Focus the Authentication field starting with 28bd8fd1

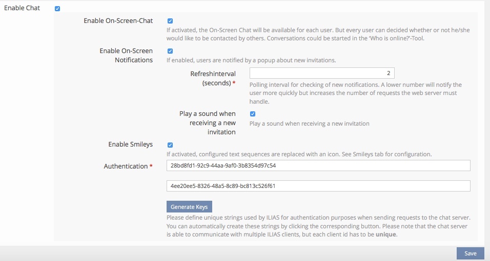pyautogui.click(x=318, y=165)
